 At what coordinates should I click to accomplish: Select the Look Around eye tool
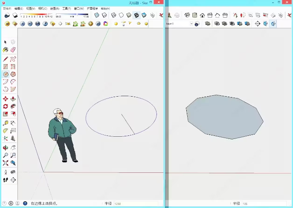pyautogui.click(x=13, y=172)
